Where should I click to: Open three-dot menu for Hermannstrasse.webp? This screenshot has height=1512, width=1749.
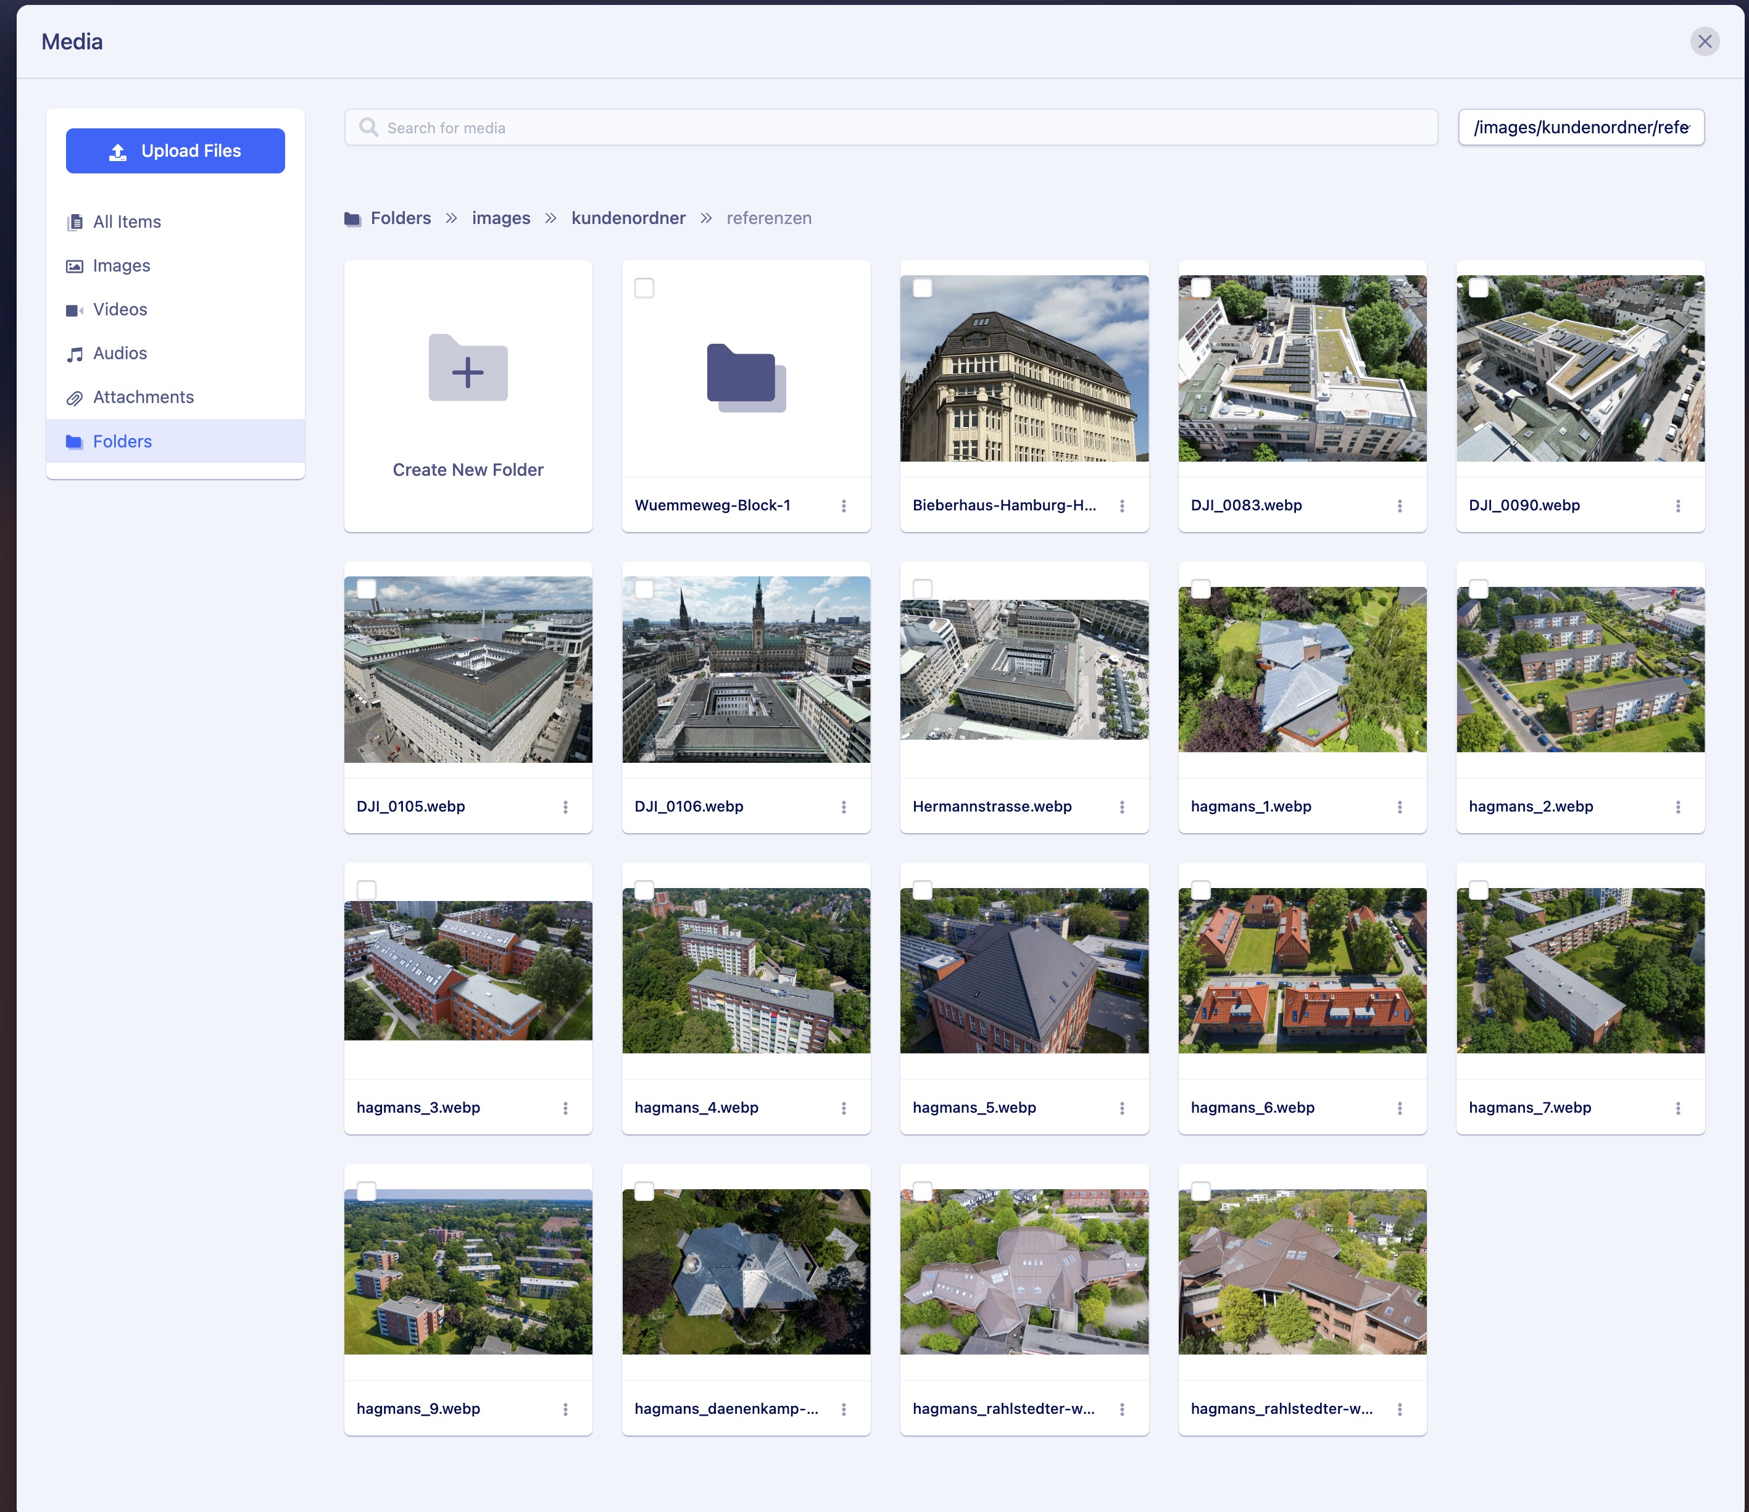coord(1122,807)
